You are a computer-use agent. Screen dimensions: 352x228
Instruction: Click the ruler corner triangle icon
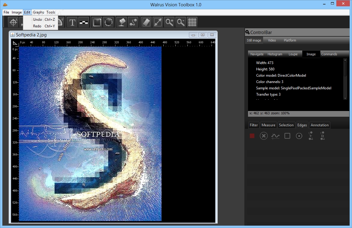pos(15,43)
